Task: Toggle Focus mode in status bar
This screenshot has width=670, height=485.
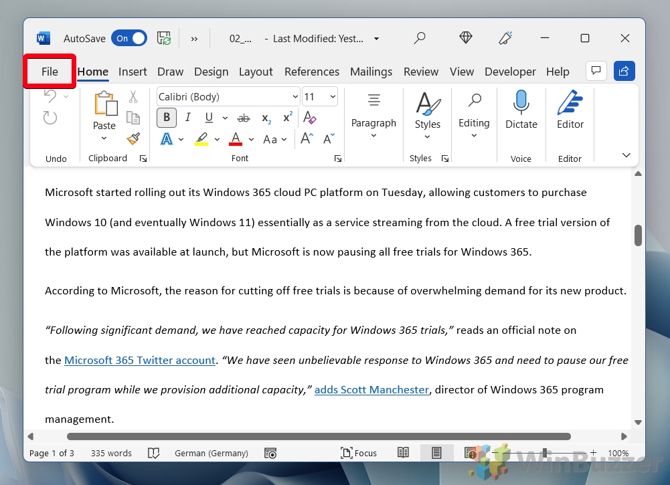Action: [359, 453]
